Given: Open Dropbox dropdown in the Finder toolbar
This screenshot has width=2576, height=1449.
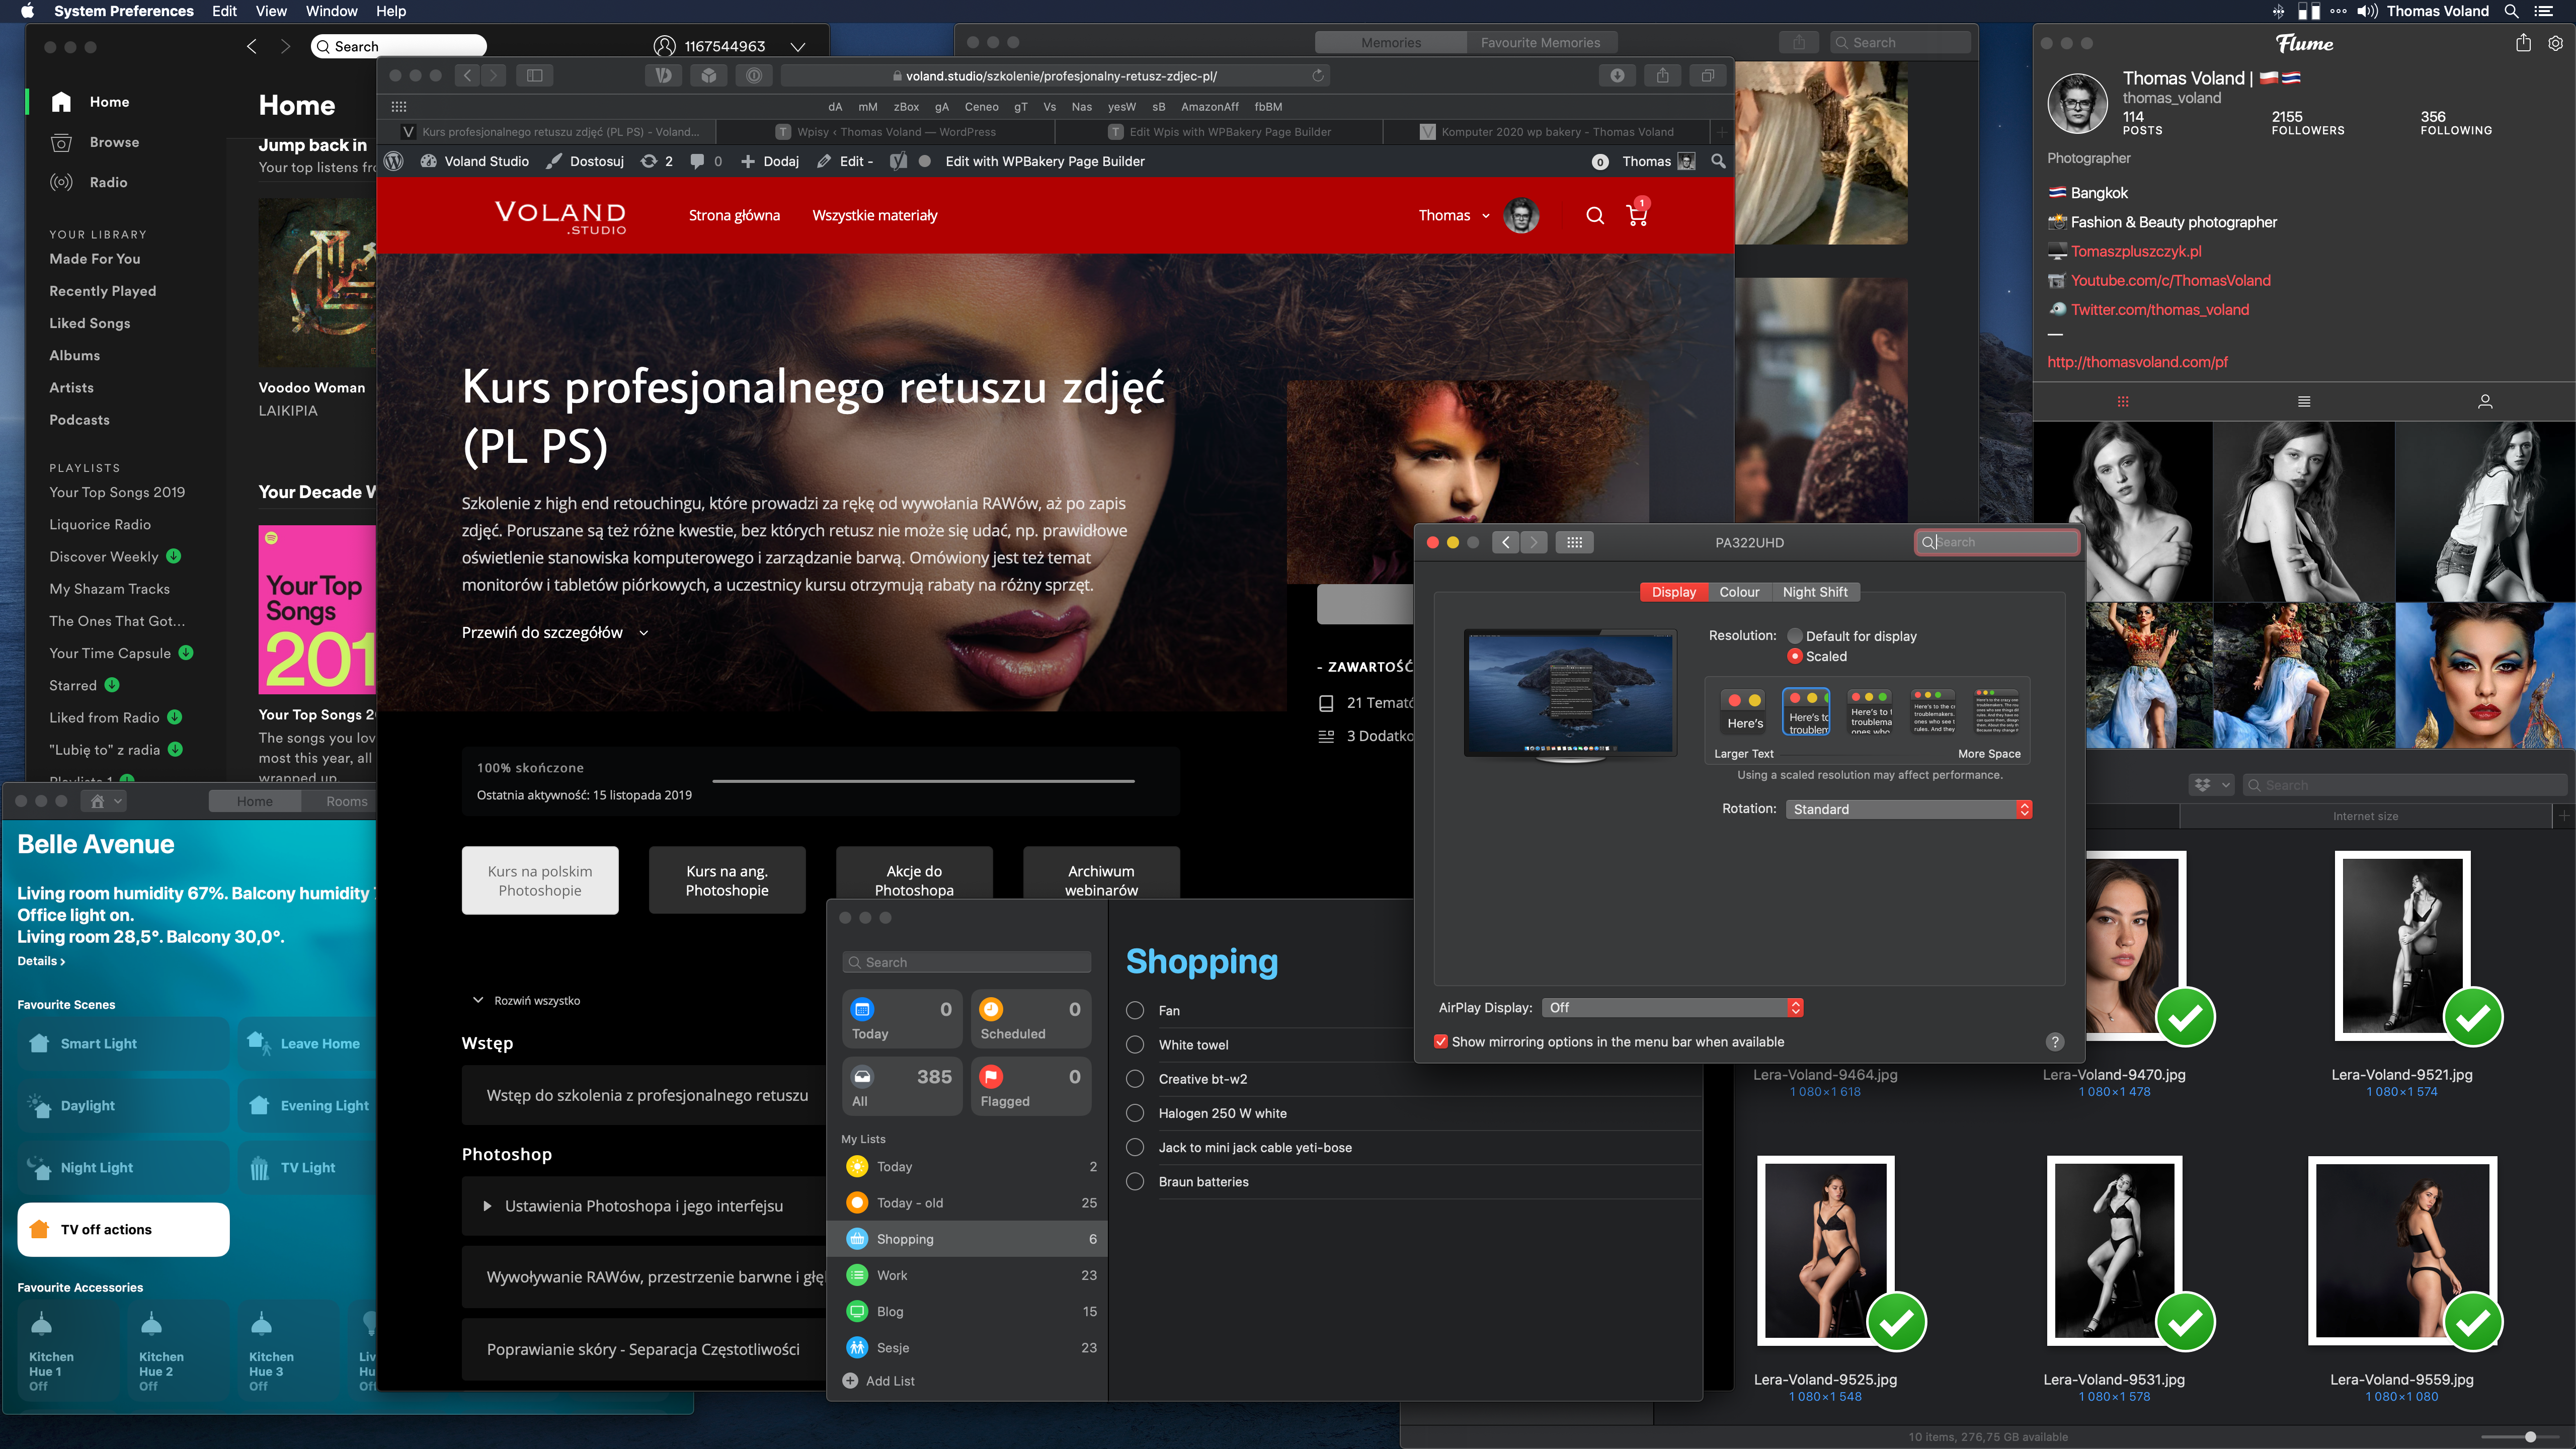Looking at the screenshot, I should (2211, 785).
